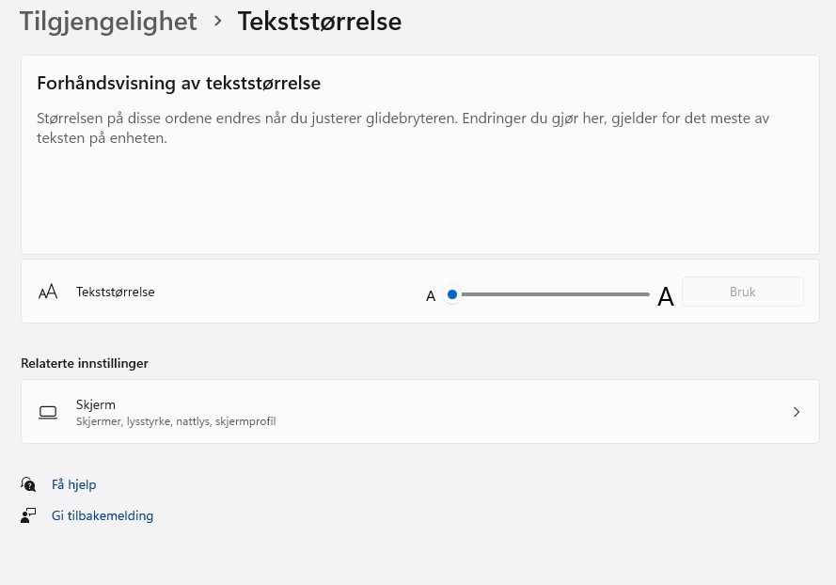Go back to Tilgjengelighet via breadcrumb
The image size is (836, 585).
point(108,21)
